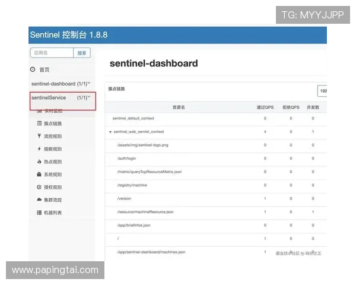Open 熔断规则 lightning bolt icon

tap(39, 149)
